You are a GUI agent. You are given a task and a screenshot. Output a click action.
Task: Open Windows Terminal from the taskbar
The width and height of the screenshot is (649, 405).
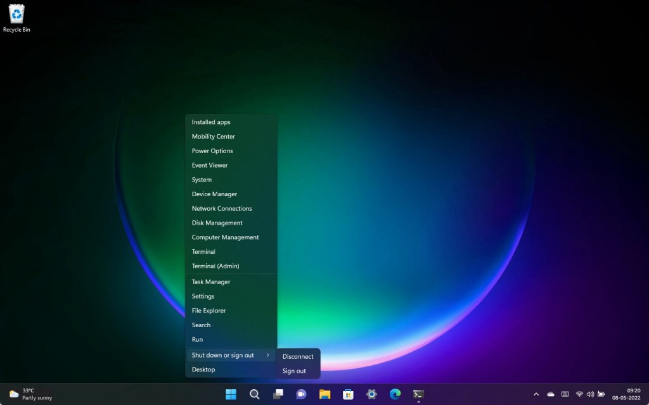tap(418, 394)
